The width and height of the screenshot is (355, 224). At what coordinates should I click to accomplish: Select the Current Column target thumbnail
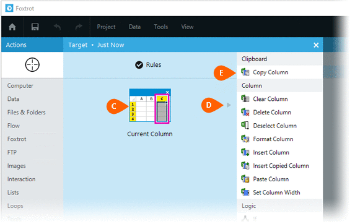tap(150, 106)
